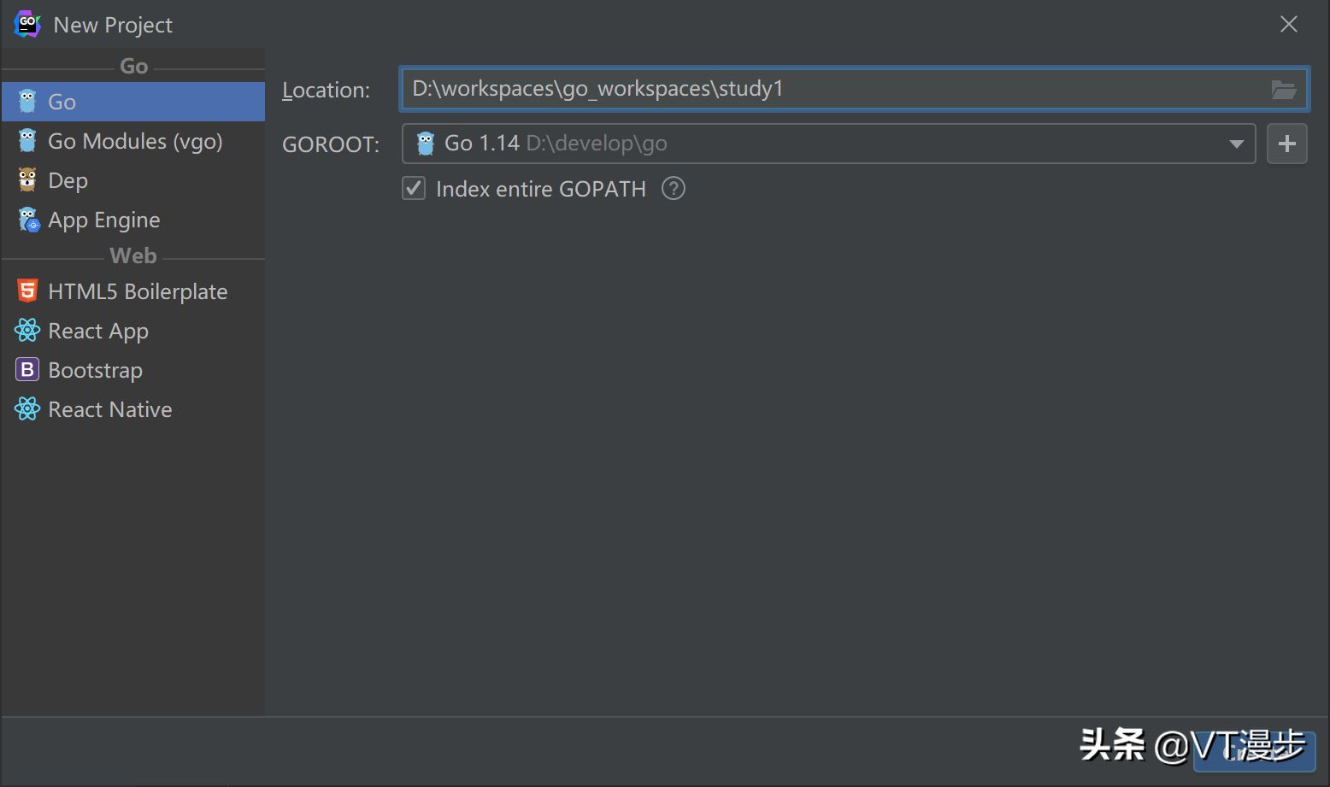Browse for project location folder

pyautogui.click(x=1283, y=89)
